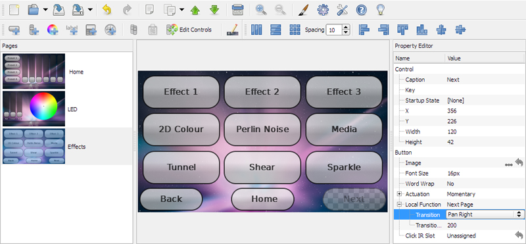This screenshot has height=244, width=526.
Task: Click the grey redo arrow
Action: click(x=127, y=10)
